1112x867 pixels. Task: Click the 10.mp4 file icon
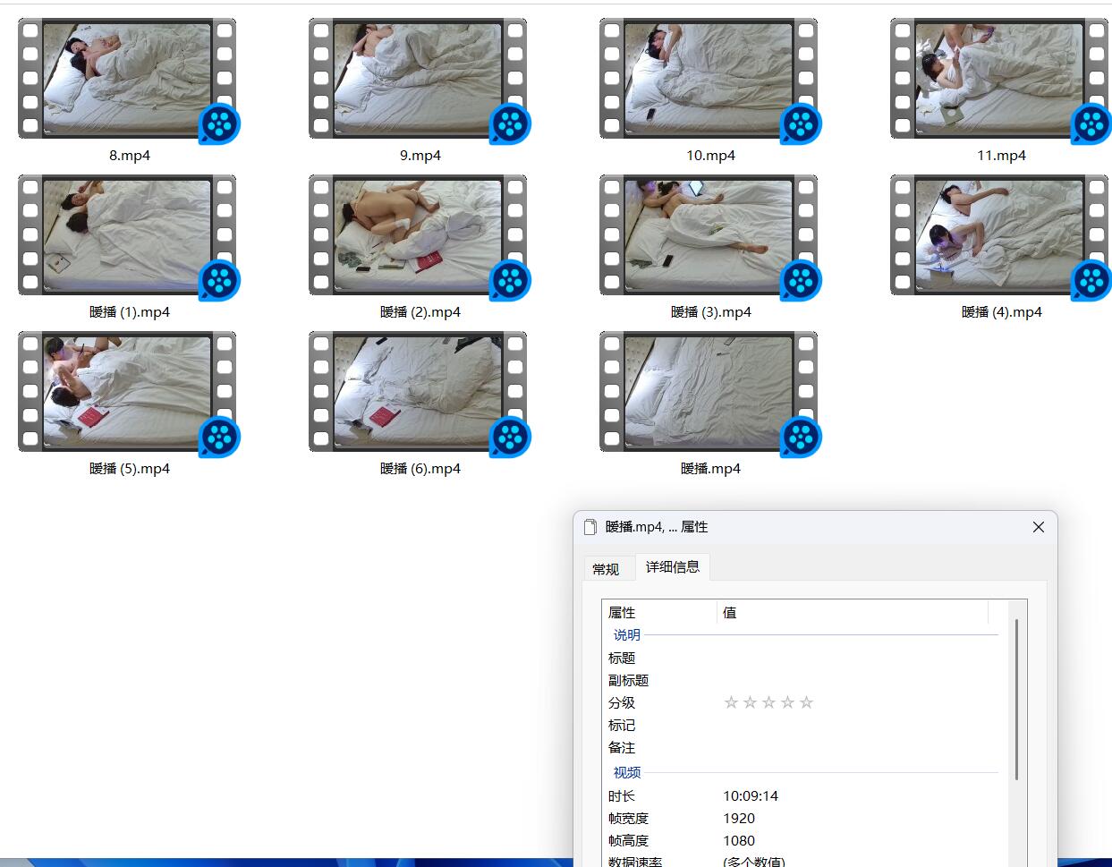[x=709, y=80]
